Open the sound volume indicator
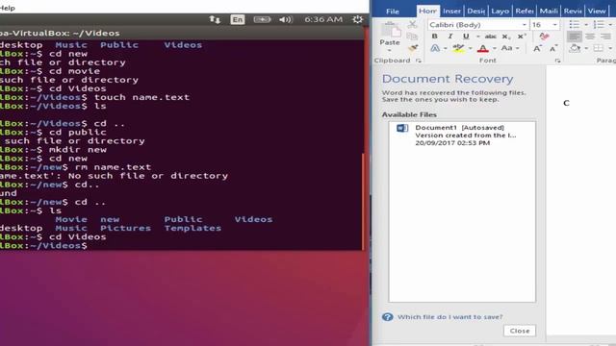 (286, 19)
